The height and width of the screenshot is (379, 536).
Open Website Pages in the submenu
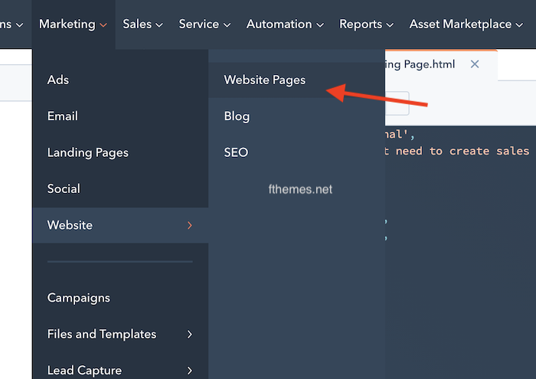click(297, 80)
